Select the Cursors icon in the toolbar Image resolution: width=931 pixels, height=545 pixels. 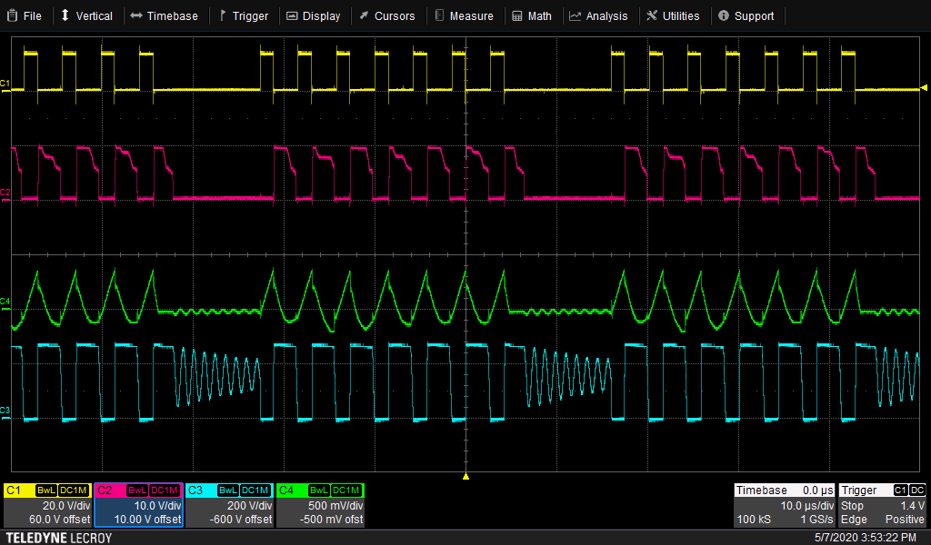click(362, 15)
